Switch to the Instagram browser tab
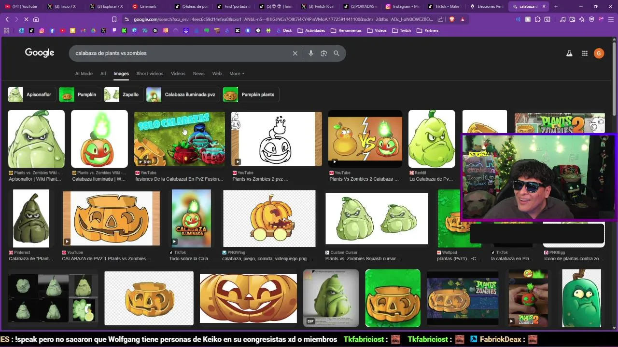 pos(403,6)
